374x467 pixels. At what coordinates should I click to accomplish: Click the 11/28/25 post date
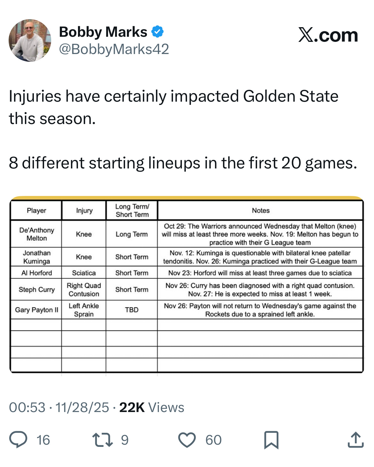point(82,408)
